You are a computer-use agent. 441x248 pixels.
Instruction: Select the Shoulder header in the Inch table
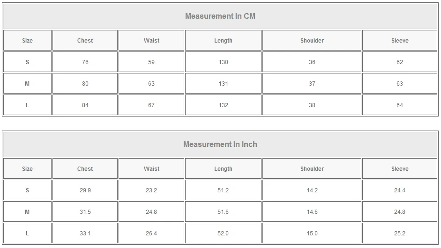coord(312,169)
